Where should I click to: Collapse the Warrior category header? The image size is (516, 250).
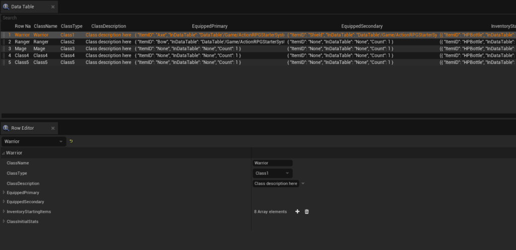(x=4, y=153)
